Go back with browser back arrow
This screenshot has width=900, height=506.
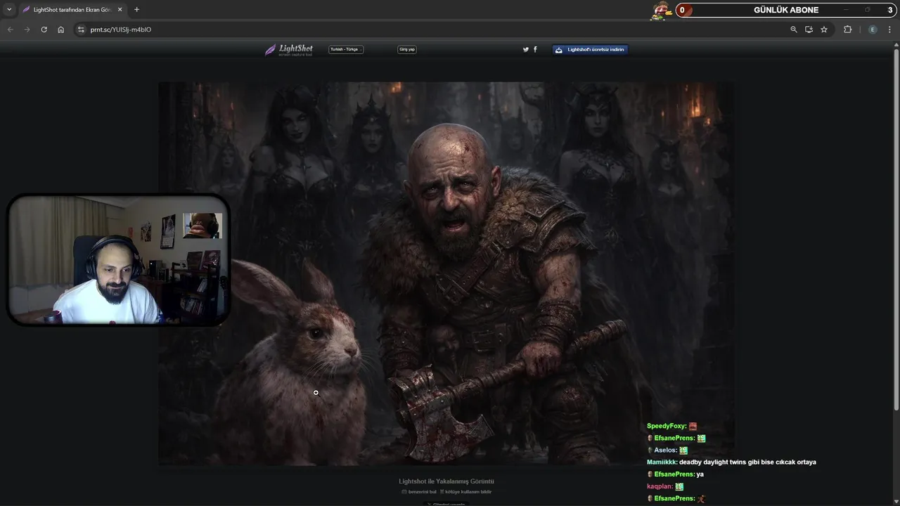click(x=10, y=30)
